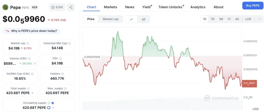The image size is (264, 112).
Task: Toggle the Market cap view
Action: [111, 19]
